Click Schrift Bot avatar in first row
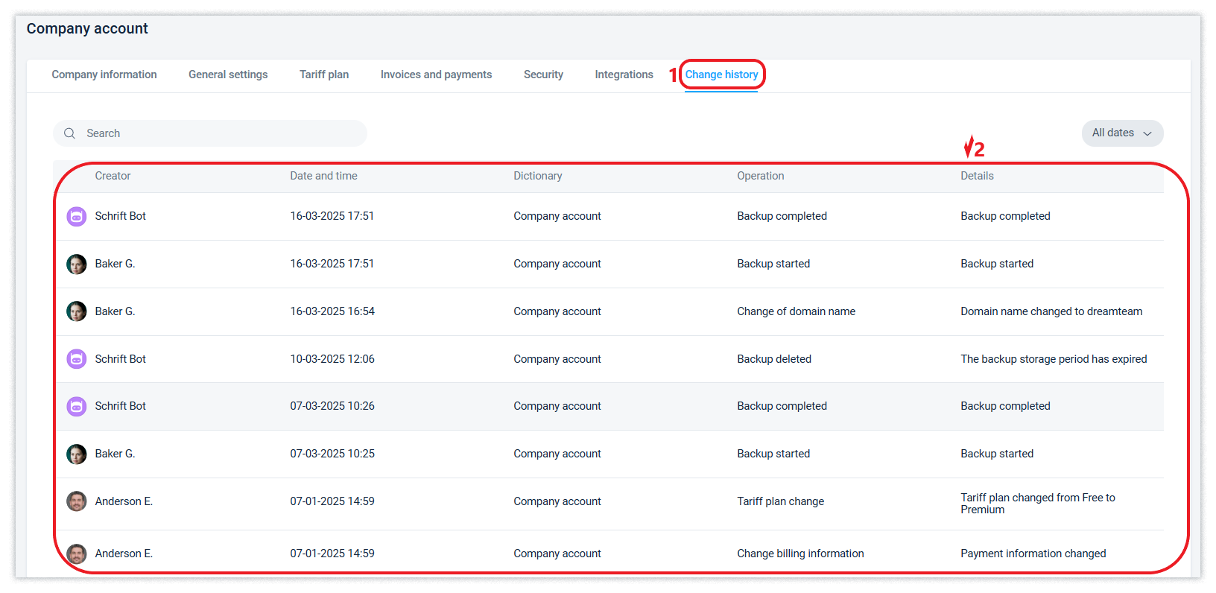The height and width of the screenshot is (593, 1216). pyautogui.click(x=77, y=217)
